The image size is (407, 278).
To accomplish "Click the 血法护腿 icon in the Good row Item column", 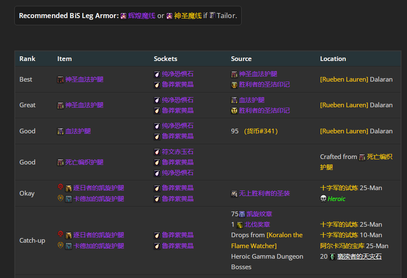I will tap(61, 131).
